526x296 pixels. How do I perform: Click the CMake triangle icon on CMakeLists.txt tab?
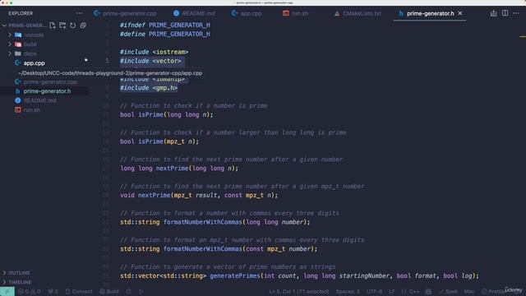pos(337,13)
